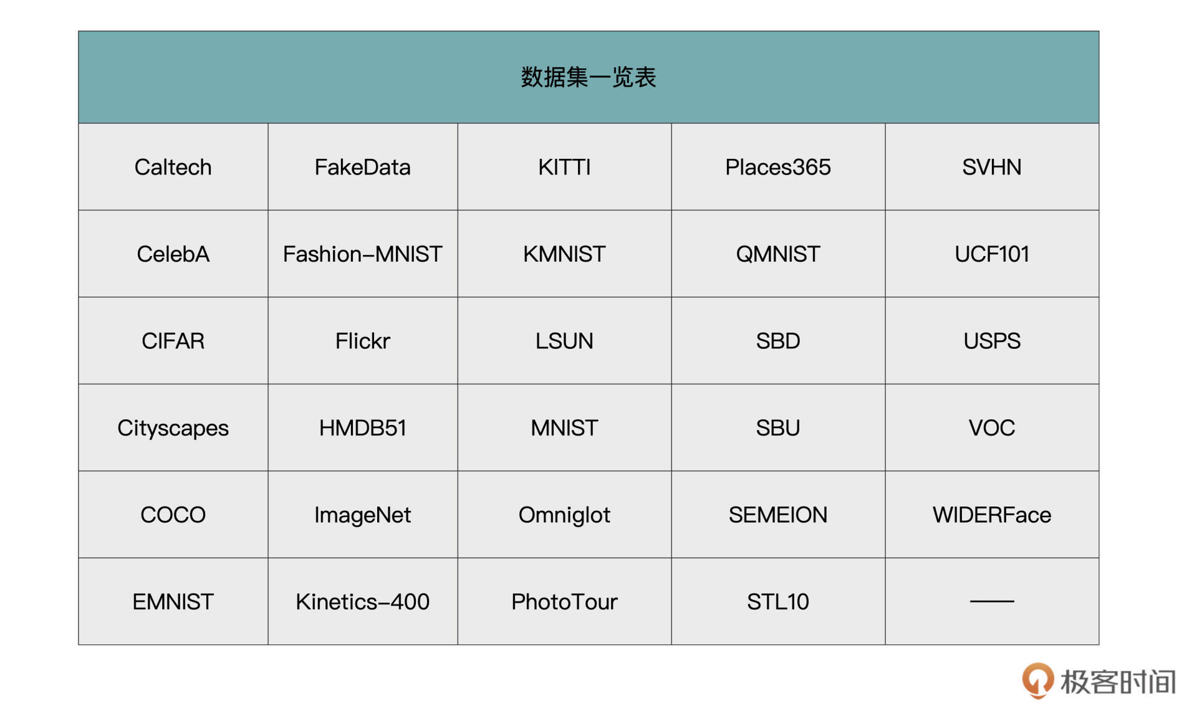
Task: Click the WIDERFace table cell
Action: [991, 515]
